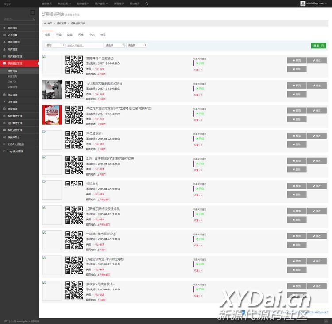Click the search icon in the sidebar Search box
Viewport: 332px width, 324px height.
(x=34, y=19)
